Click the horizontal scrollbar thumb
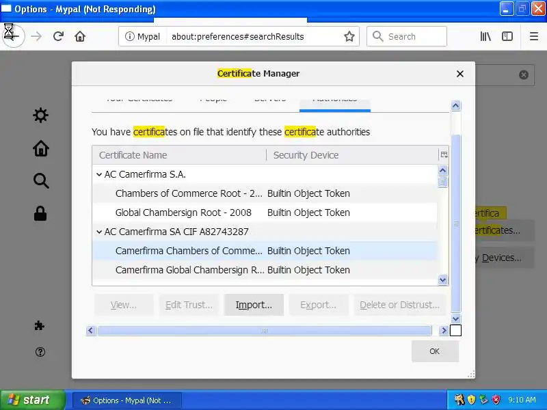The height and width of the screenshot is (410, 547). tap(265, 330)
